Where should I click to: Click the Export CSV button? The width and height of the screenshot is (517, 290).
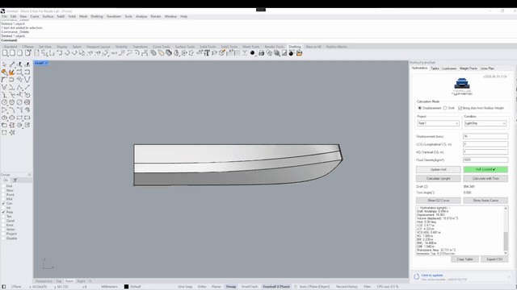coord(494,259)
